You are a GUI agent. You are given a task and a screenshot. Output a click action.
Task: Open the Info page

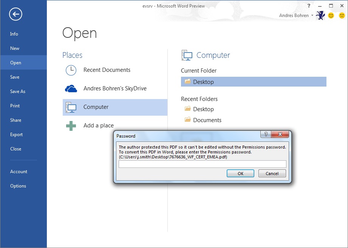[14, 34]
